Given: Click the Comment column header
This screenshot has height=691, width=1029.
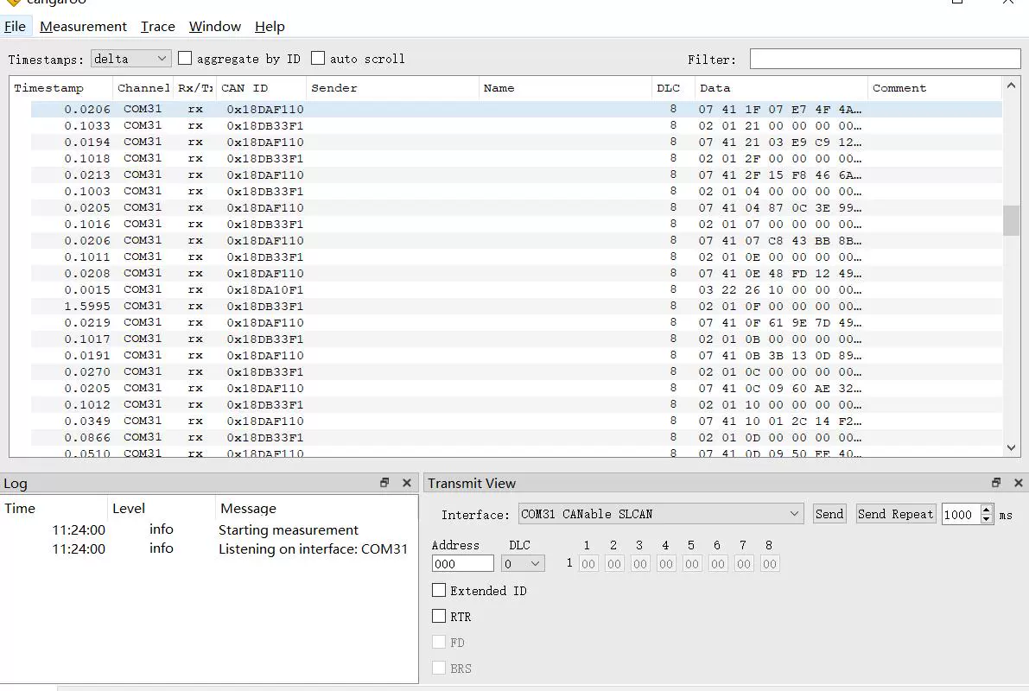Looking at the screenshot, I should tap(935, 88).
